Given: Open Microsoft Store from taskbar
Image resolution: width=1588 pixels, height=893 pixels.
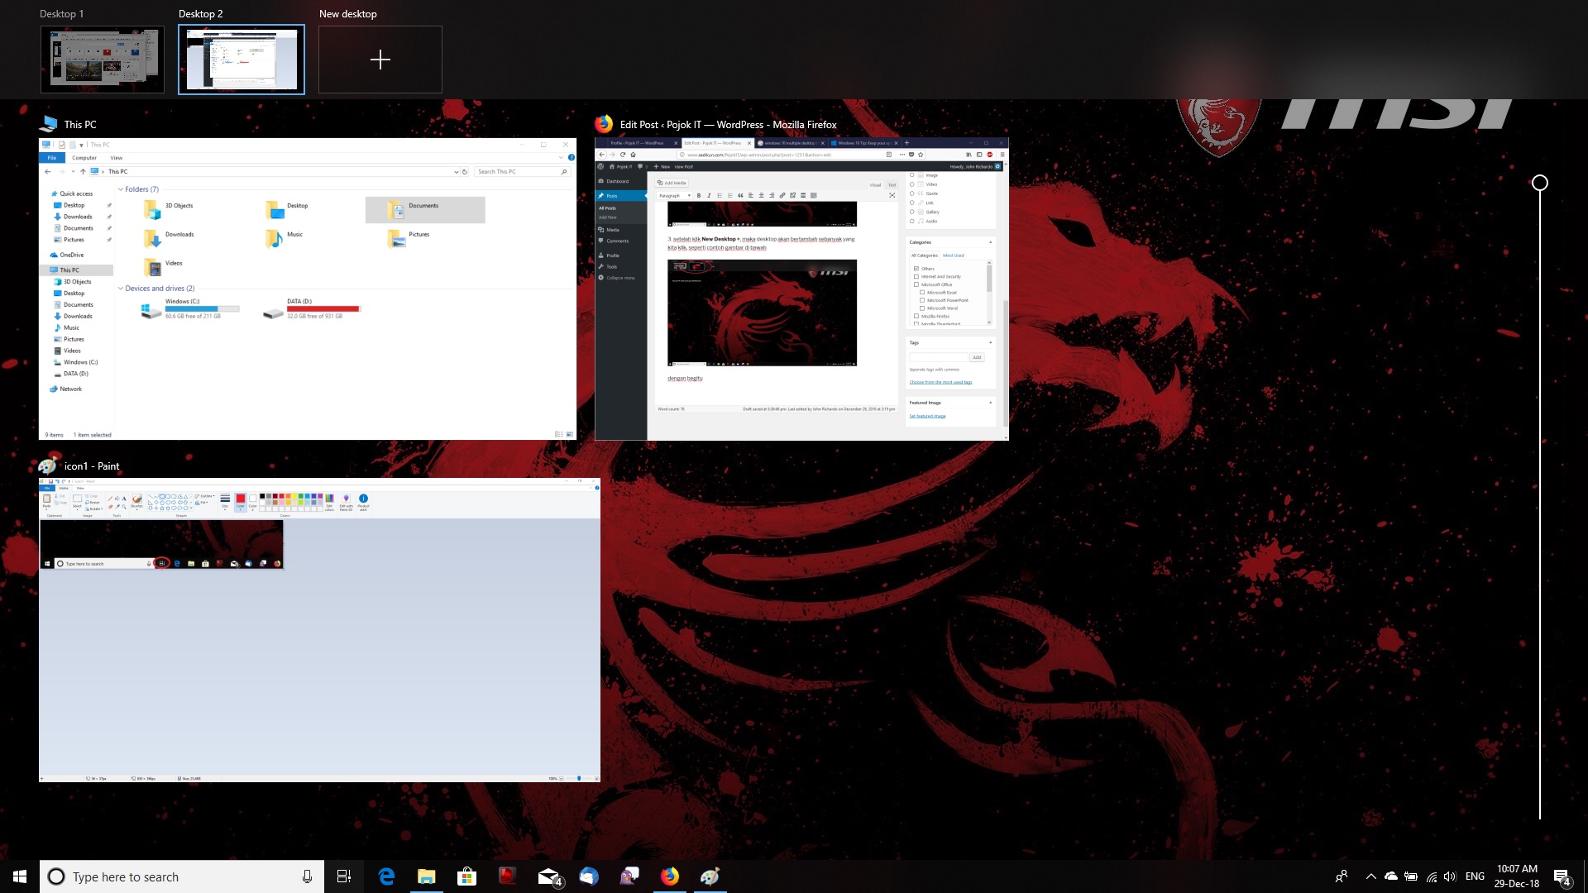Looking at the screenshot, I should (x=466, y=876).
